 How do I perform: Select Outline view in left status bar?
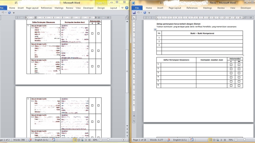[x=86, y=140]
